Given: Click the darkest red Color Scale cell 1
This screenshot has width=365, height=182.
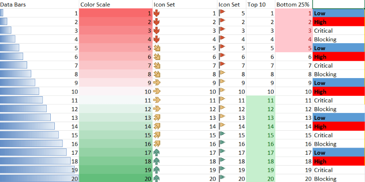Looking at the screenshot, I should 115,13.
